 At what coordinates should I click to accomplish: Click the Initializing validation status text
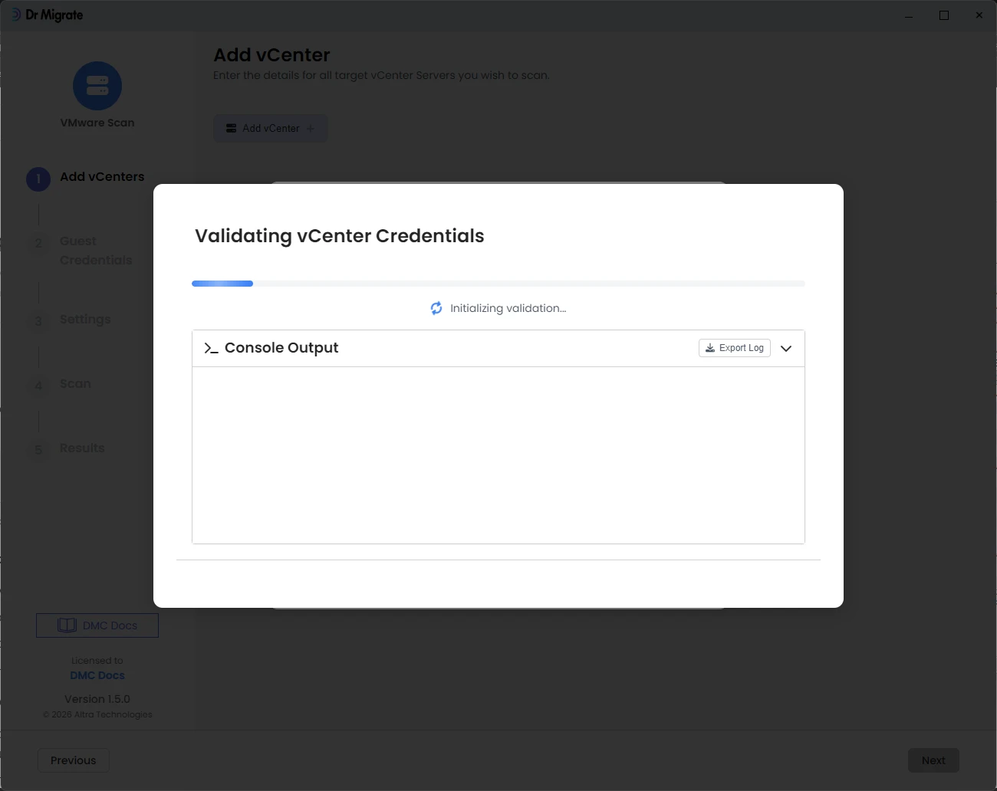[508, 308]
